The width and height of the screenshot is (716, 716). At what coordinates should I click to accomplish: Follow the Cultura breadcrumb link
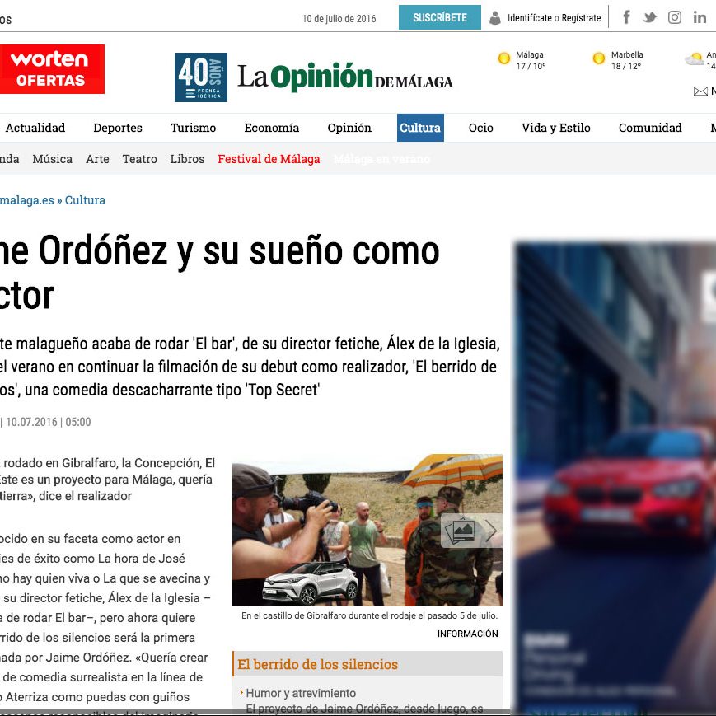tap(85, 200)
